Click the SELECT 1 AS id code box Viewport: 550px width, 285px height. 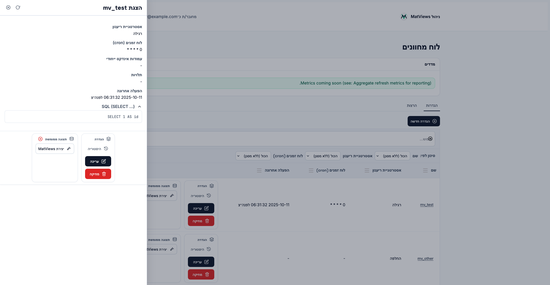tap(73, 117)
